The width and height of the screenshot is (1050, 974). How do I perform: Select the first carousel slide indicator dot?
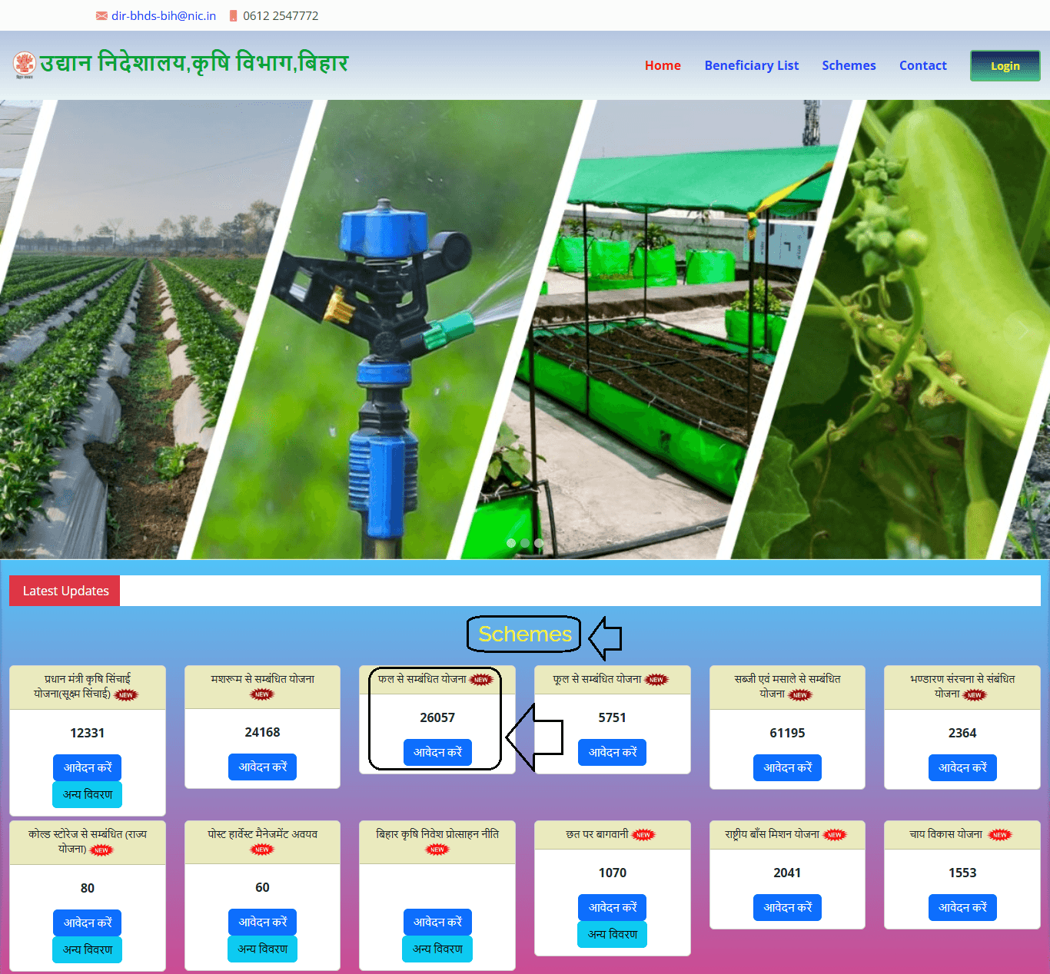[511, 543]
